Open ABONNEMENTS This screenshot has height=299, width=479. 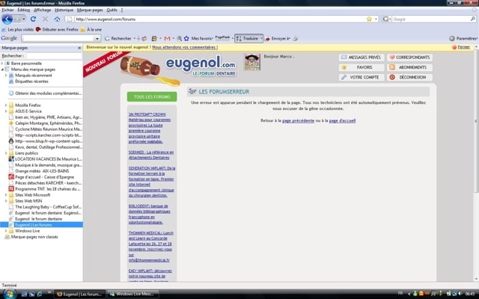pyautogui.click(x=409, y=67)
